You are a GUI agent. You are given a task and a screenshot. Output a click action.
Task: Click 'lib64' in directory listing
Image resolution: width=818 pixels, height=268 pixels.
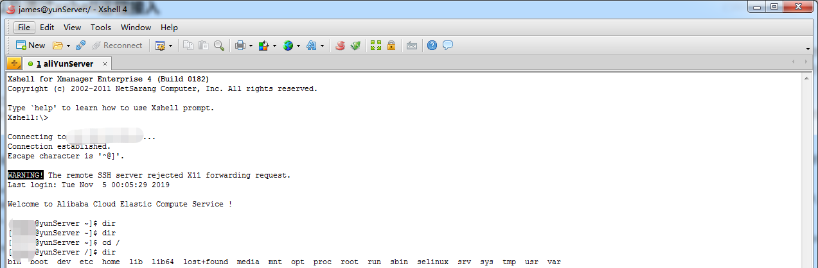pos(163,262)
